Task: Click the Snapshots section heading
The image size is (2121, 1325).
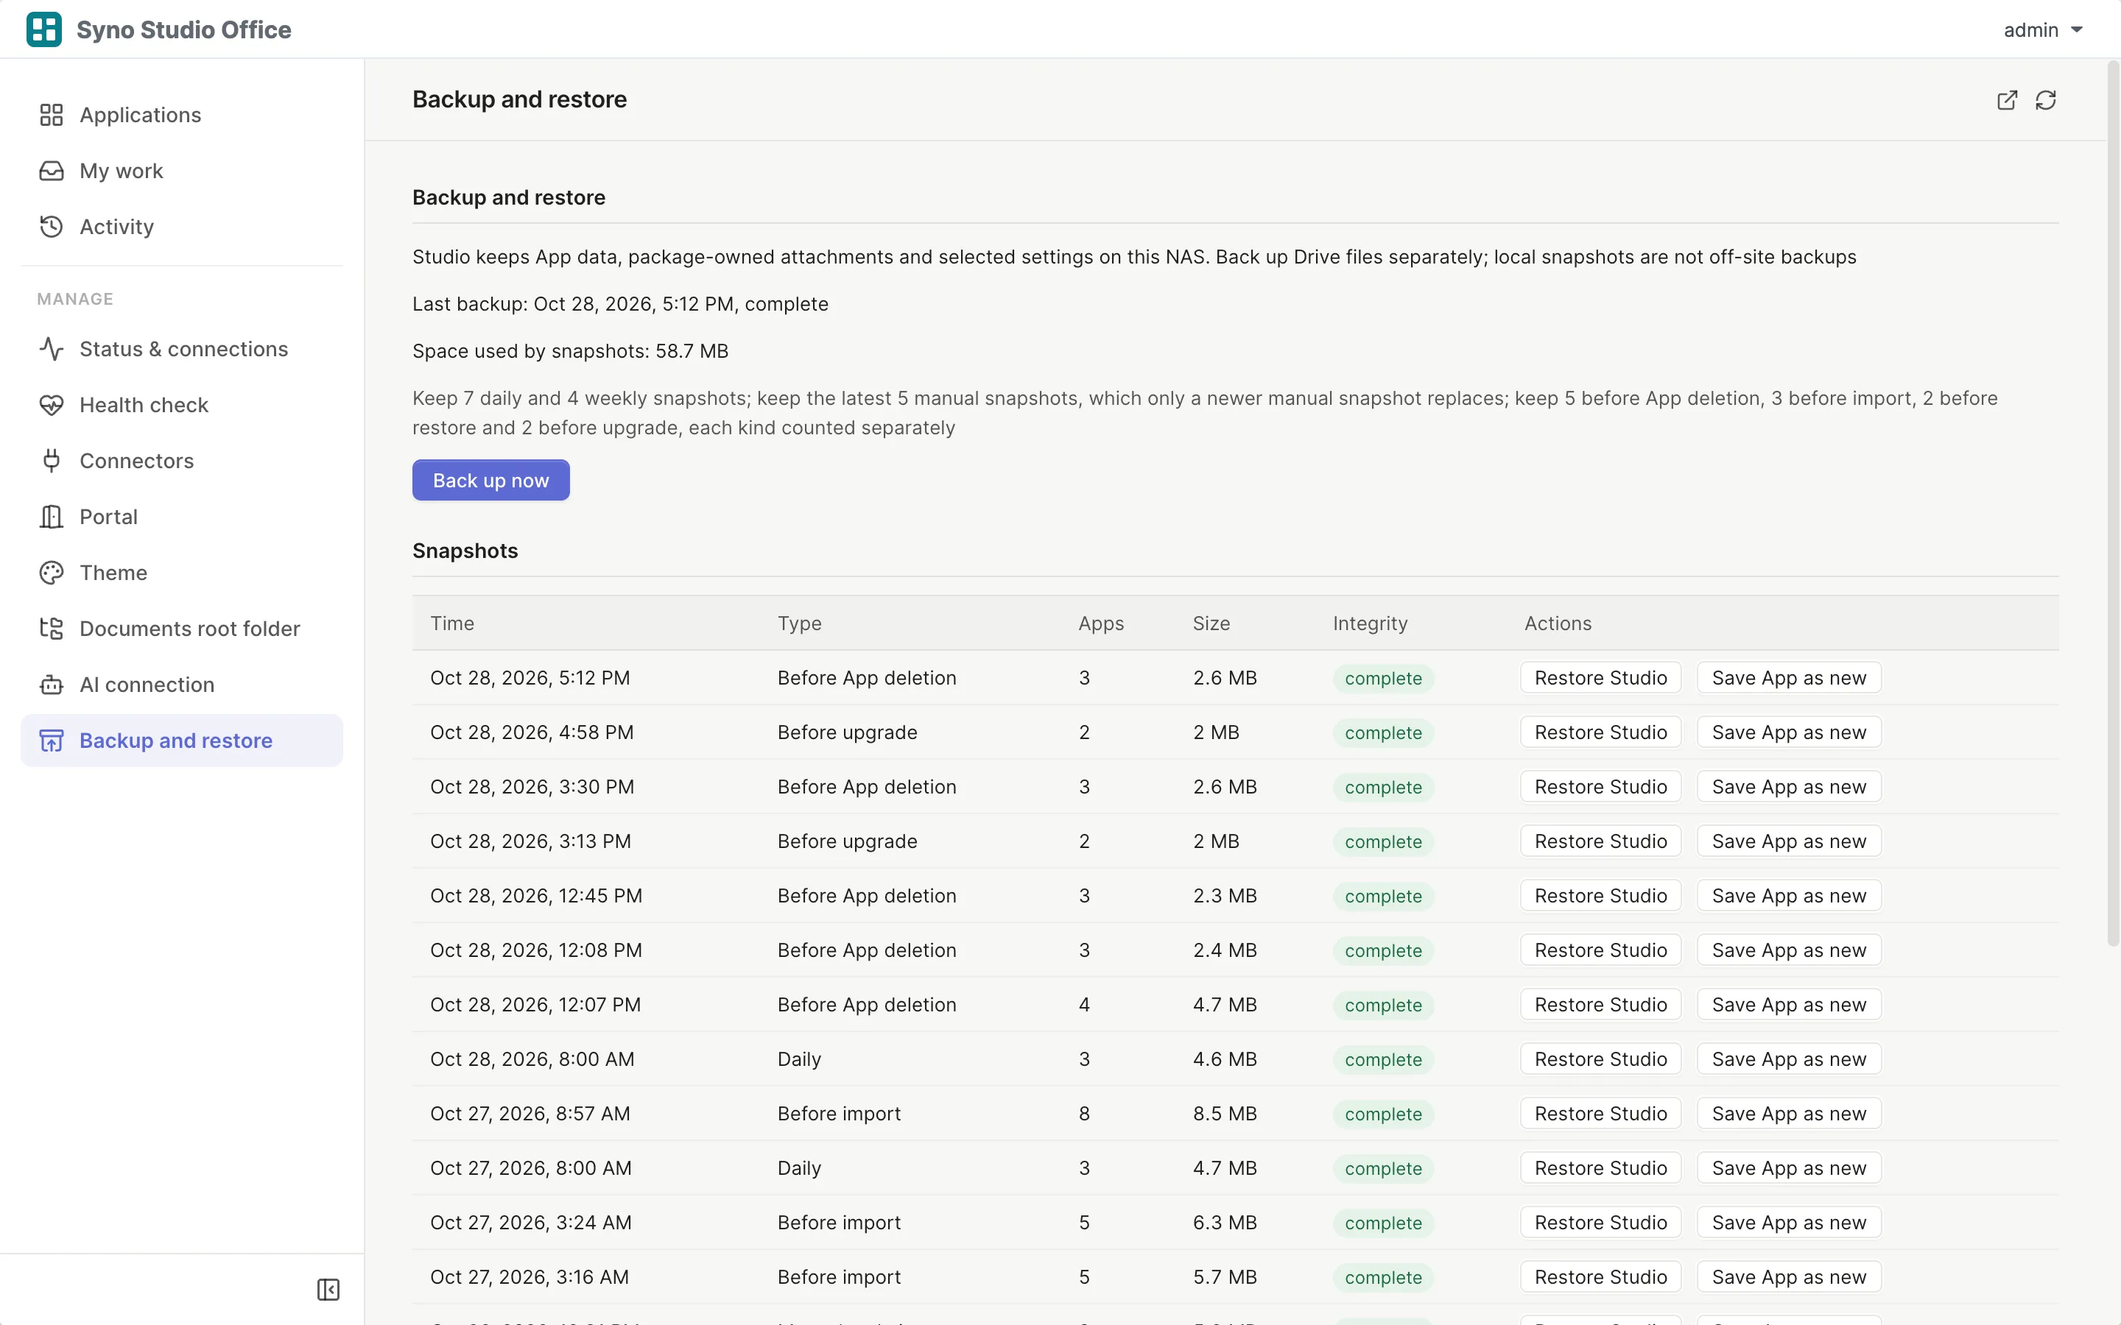Action: [465, 551]
